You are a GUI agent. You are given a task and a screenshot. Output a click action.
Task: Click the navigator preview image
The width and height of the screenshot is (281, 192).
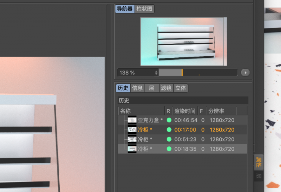pyautogui.click(x=183, y=41)
